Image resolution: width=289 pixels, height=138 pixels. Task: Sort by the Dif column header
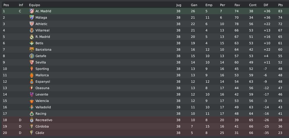266,5
